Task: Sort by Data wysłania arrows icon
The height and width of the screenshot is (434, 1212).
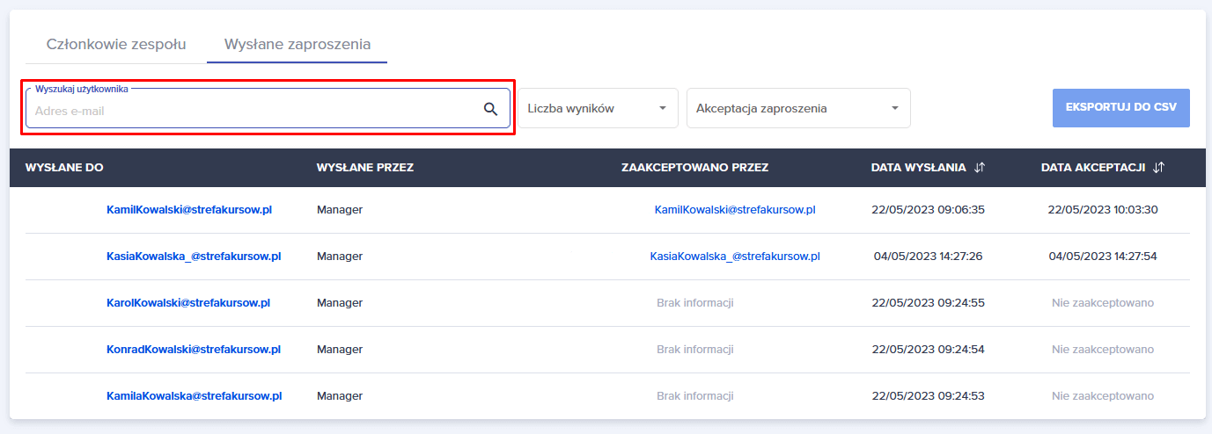Action: click(x=980, y=168)
